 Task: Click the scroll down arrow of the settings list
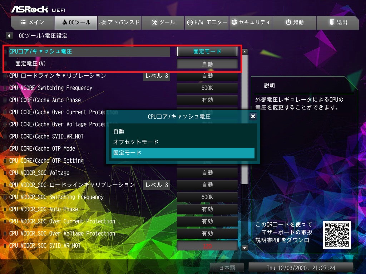click(244, 248)
